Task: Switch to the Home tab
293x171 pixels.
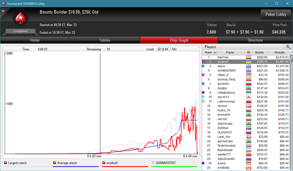Action: [x=35, y=40]
